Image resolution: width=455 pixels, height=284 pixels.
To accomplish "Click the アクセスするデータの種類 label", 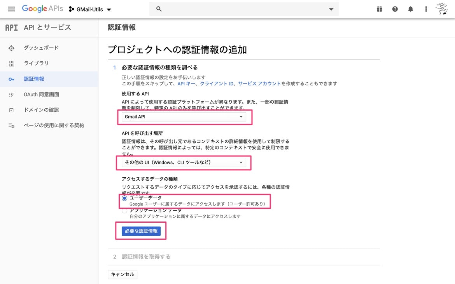I will (x=150, y=179).
